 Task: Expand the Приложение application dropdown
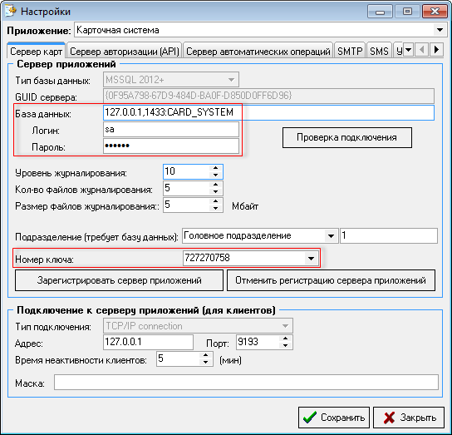(x=440, y=30)
